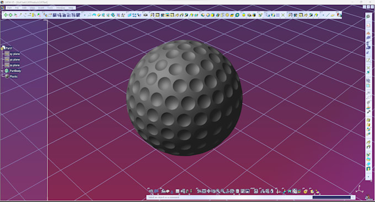Click the axis triad near the CATIA logo

point(359,189)
